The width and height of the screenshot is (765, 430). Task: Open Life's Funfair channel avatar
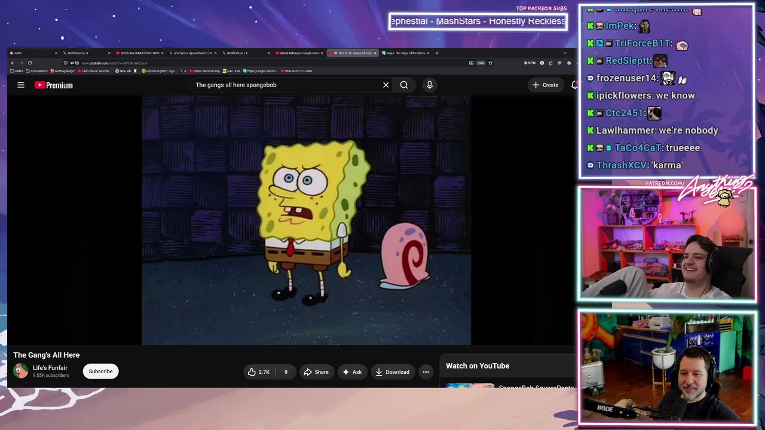pos(21,371)
